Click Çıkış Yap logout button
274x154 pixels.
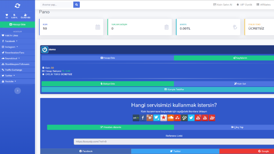pyautogui.click(x=224, y=127)
